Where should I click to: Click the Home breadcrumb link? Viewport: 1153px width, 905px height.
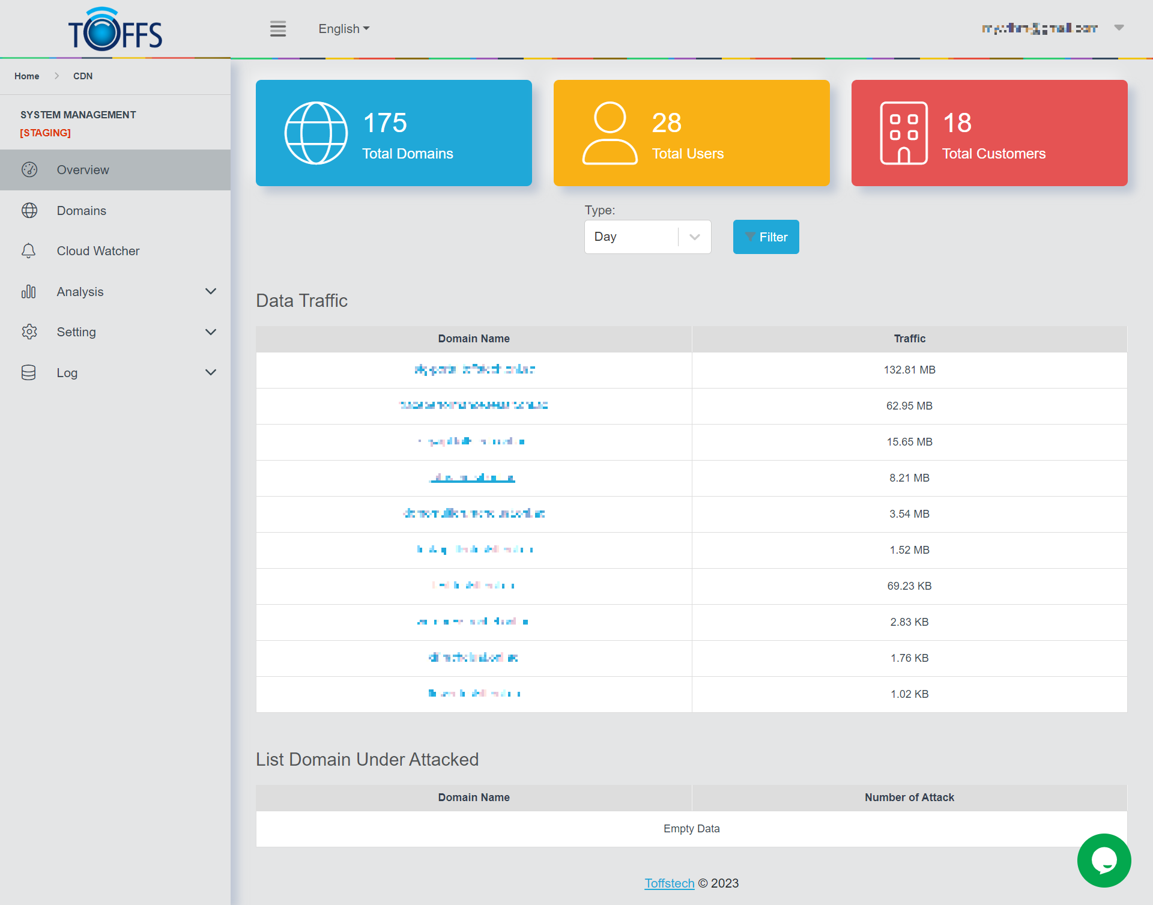27,76
